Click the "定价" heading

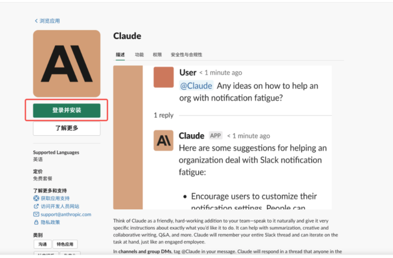[x=38, y=172]
